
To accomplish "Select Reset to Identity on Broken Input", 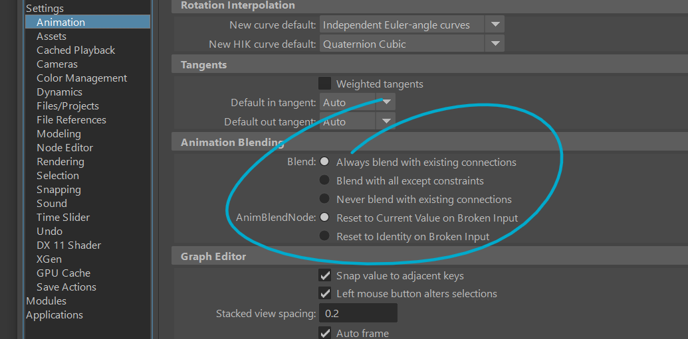I will (324, 236).
